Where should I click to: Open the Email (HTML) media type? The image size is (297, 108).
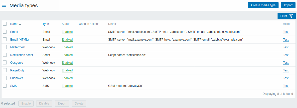[x=19, y=40]
